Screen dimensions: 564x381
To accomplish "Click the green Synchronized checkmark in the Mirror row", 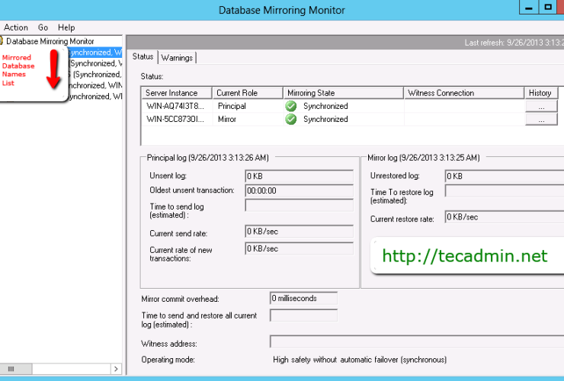I will [x=290, y=120].
